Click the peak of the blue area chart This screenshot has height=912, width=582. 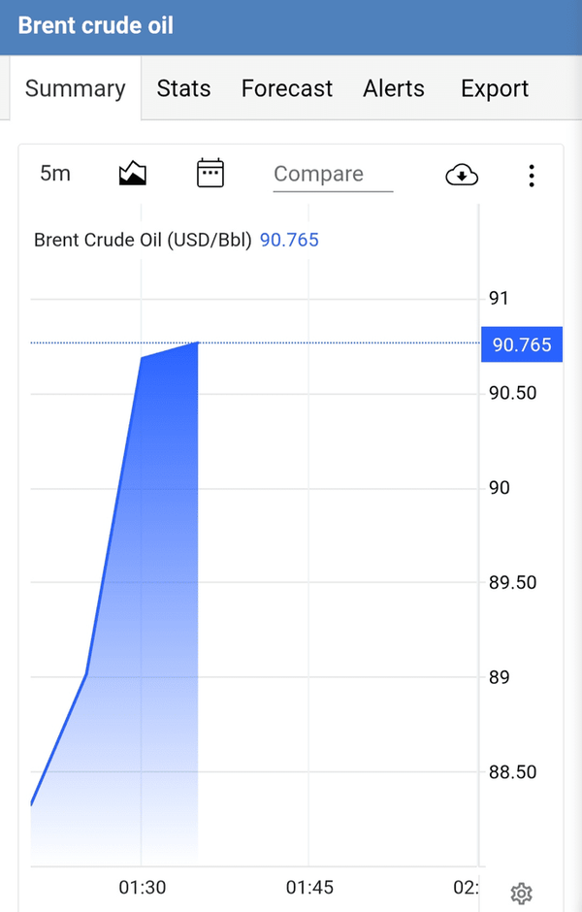point(198,343)
